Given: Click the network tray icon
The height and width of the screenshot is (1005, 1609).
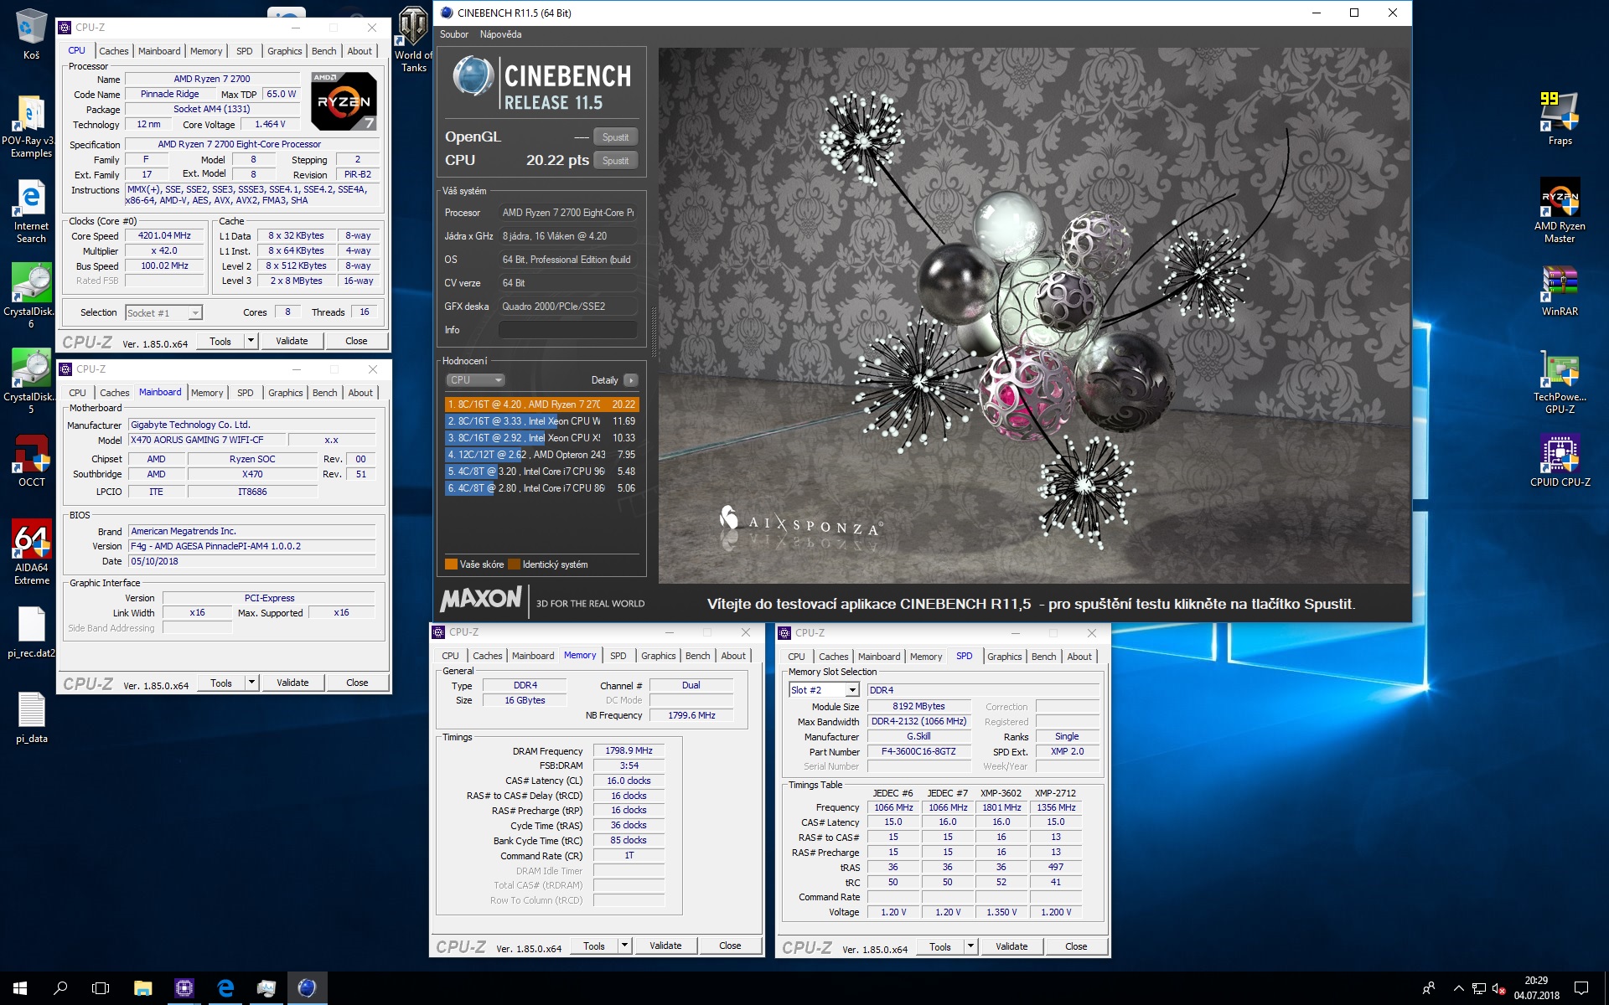Looking at the screenshot, I should tap(1479, 988).
